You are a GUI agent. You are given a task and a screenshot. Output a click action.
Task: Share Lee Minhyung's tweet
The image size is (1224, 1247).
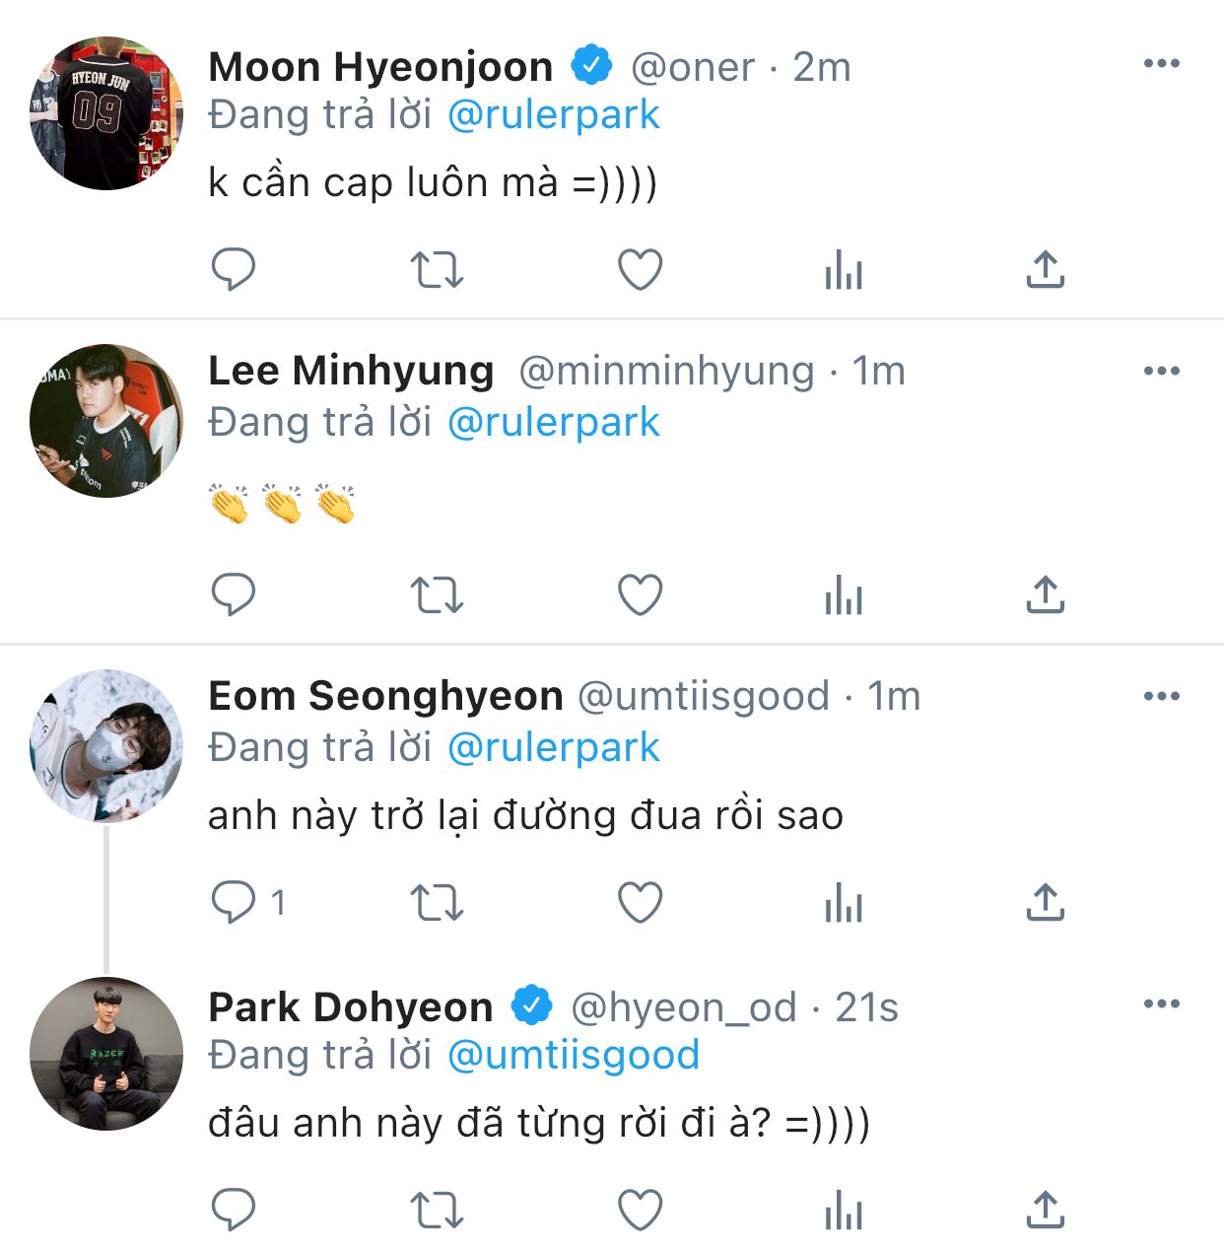pos(1046,594)
